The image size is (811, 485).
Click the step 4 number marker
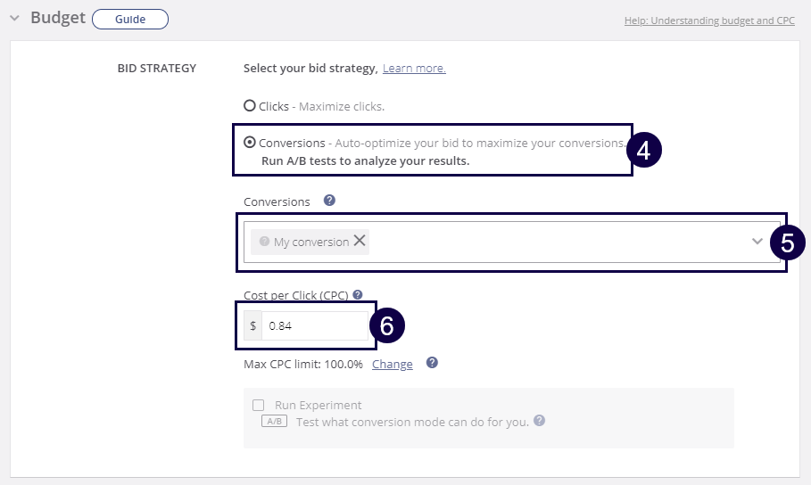pyautogui.click(x=644, y=150)
